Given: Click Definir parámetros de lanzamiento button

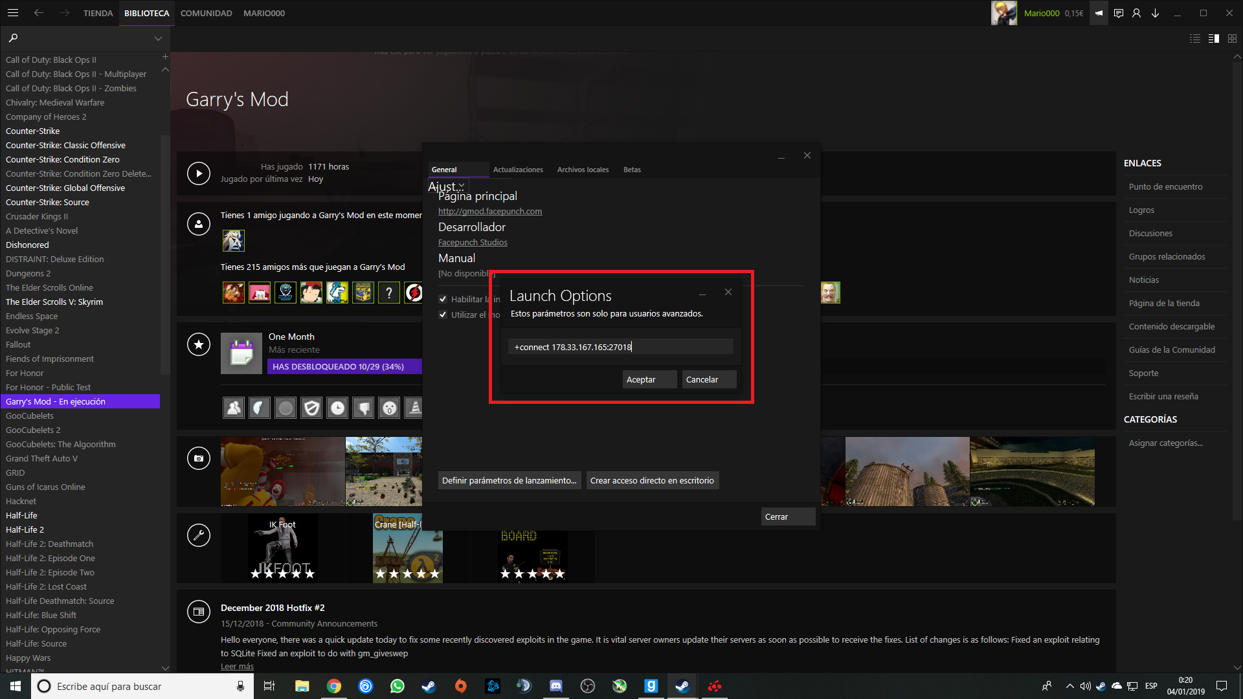Looking at the screenshot, I should coord(509,480).
